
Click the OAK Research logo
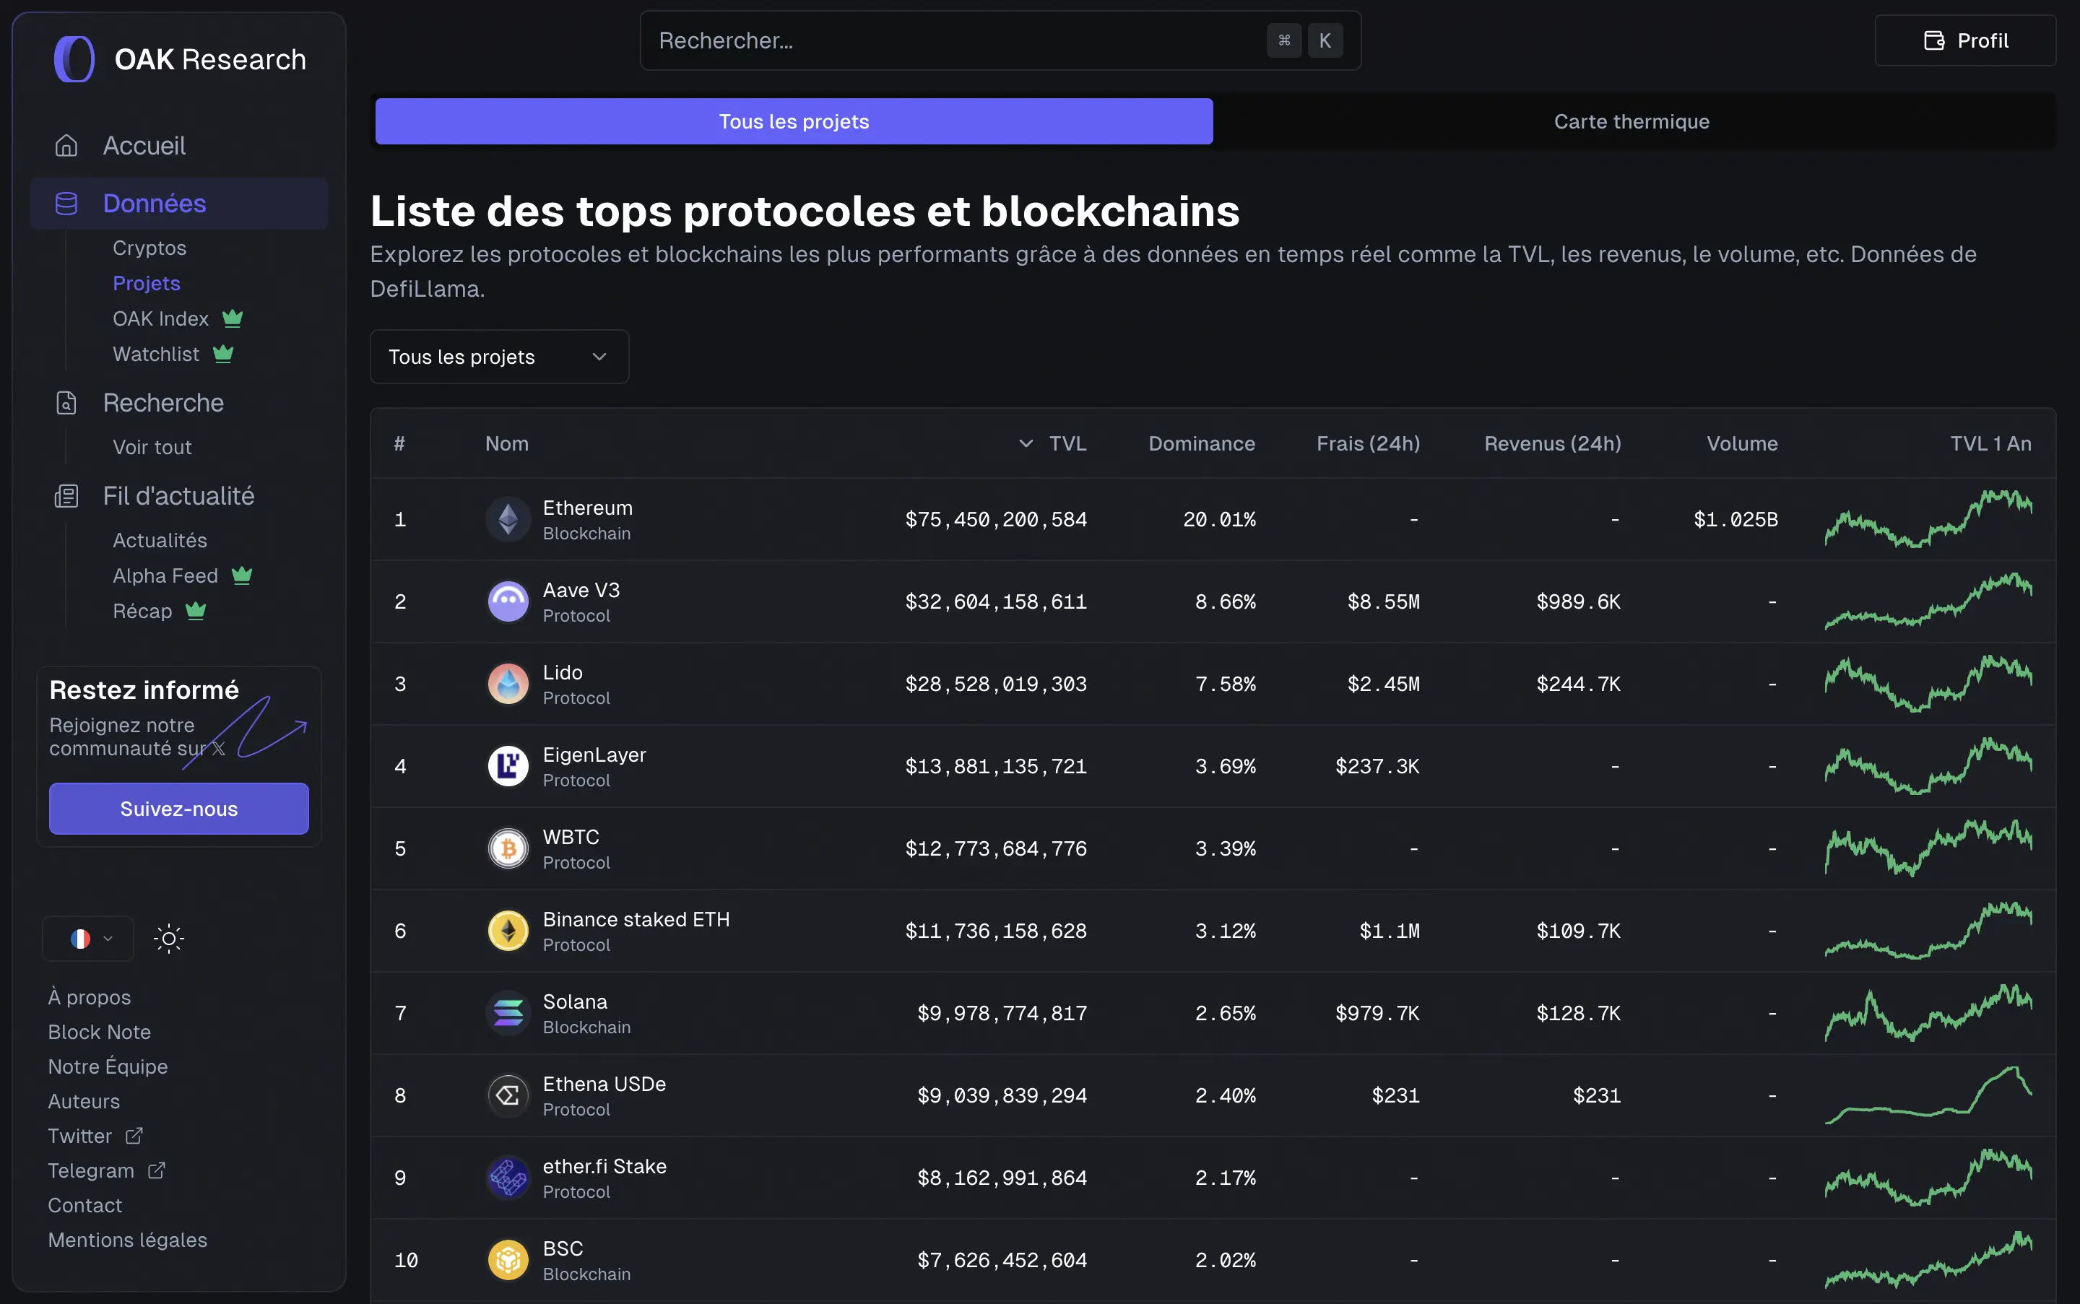(x=74, y=58)
